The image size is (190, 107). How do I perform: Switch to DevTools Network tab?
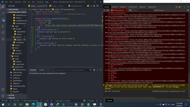click(123, 7)
